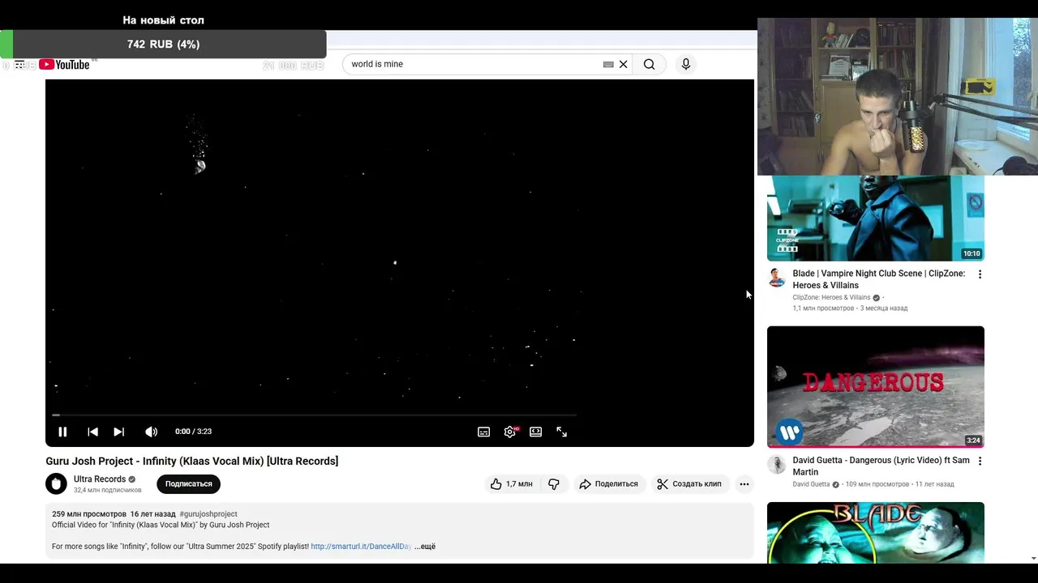Open the David Guetta Dangerous thumbnail
The image size is (1038, 583).
(x=875, y=386)
